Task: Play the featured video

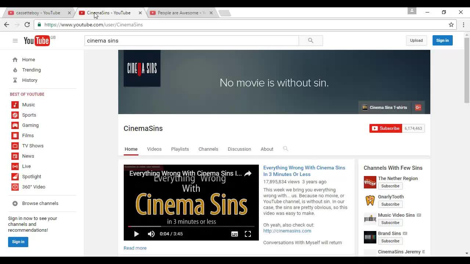Action: 136,234
